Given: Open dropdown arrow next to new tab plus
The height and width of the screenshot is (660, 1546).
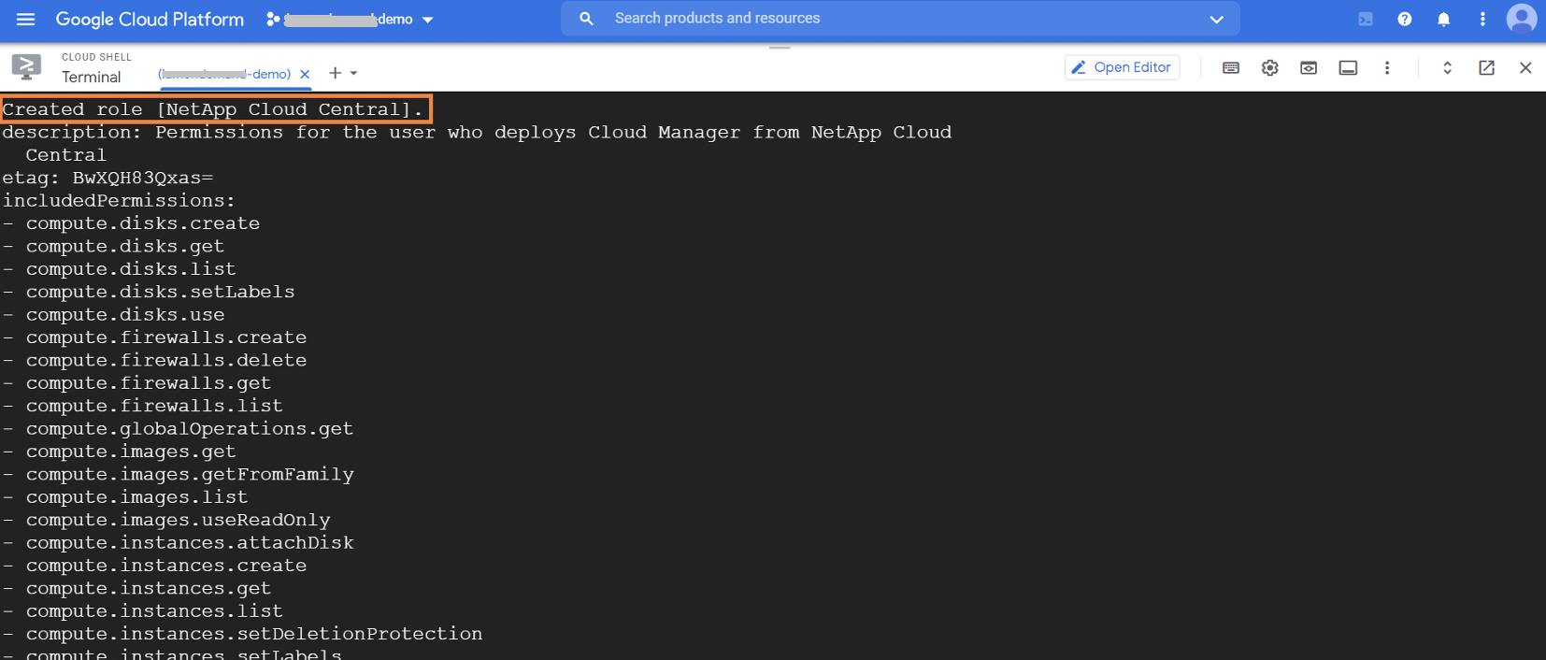Looking at the screenshot, I should [x=354, y=73].
